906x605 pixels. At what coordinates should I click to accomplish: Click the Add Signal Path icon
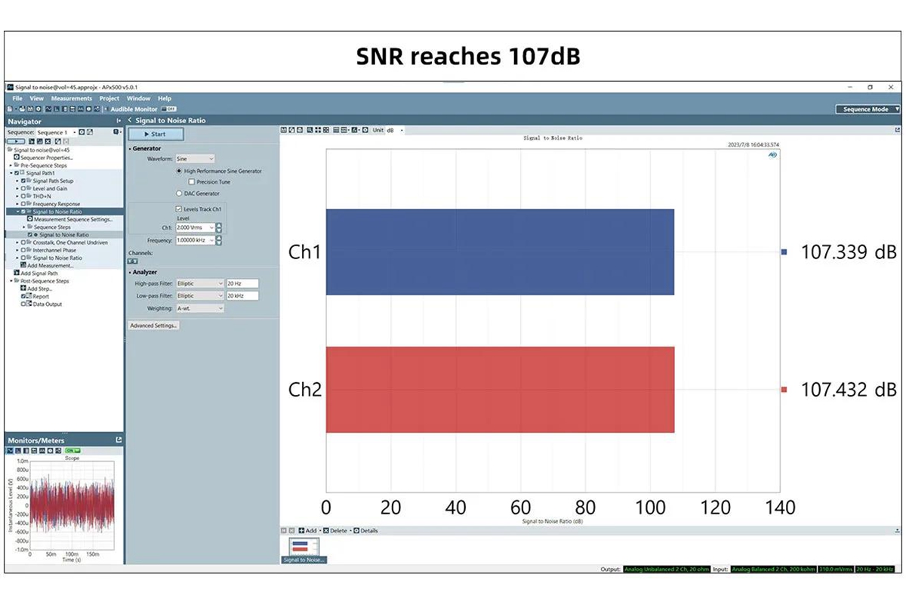pos(17,273)
